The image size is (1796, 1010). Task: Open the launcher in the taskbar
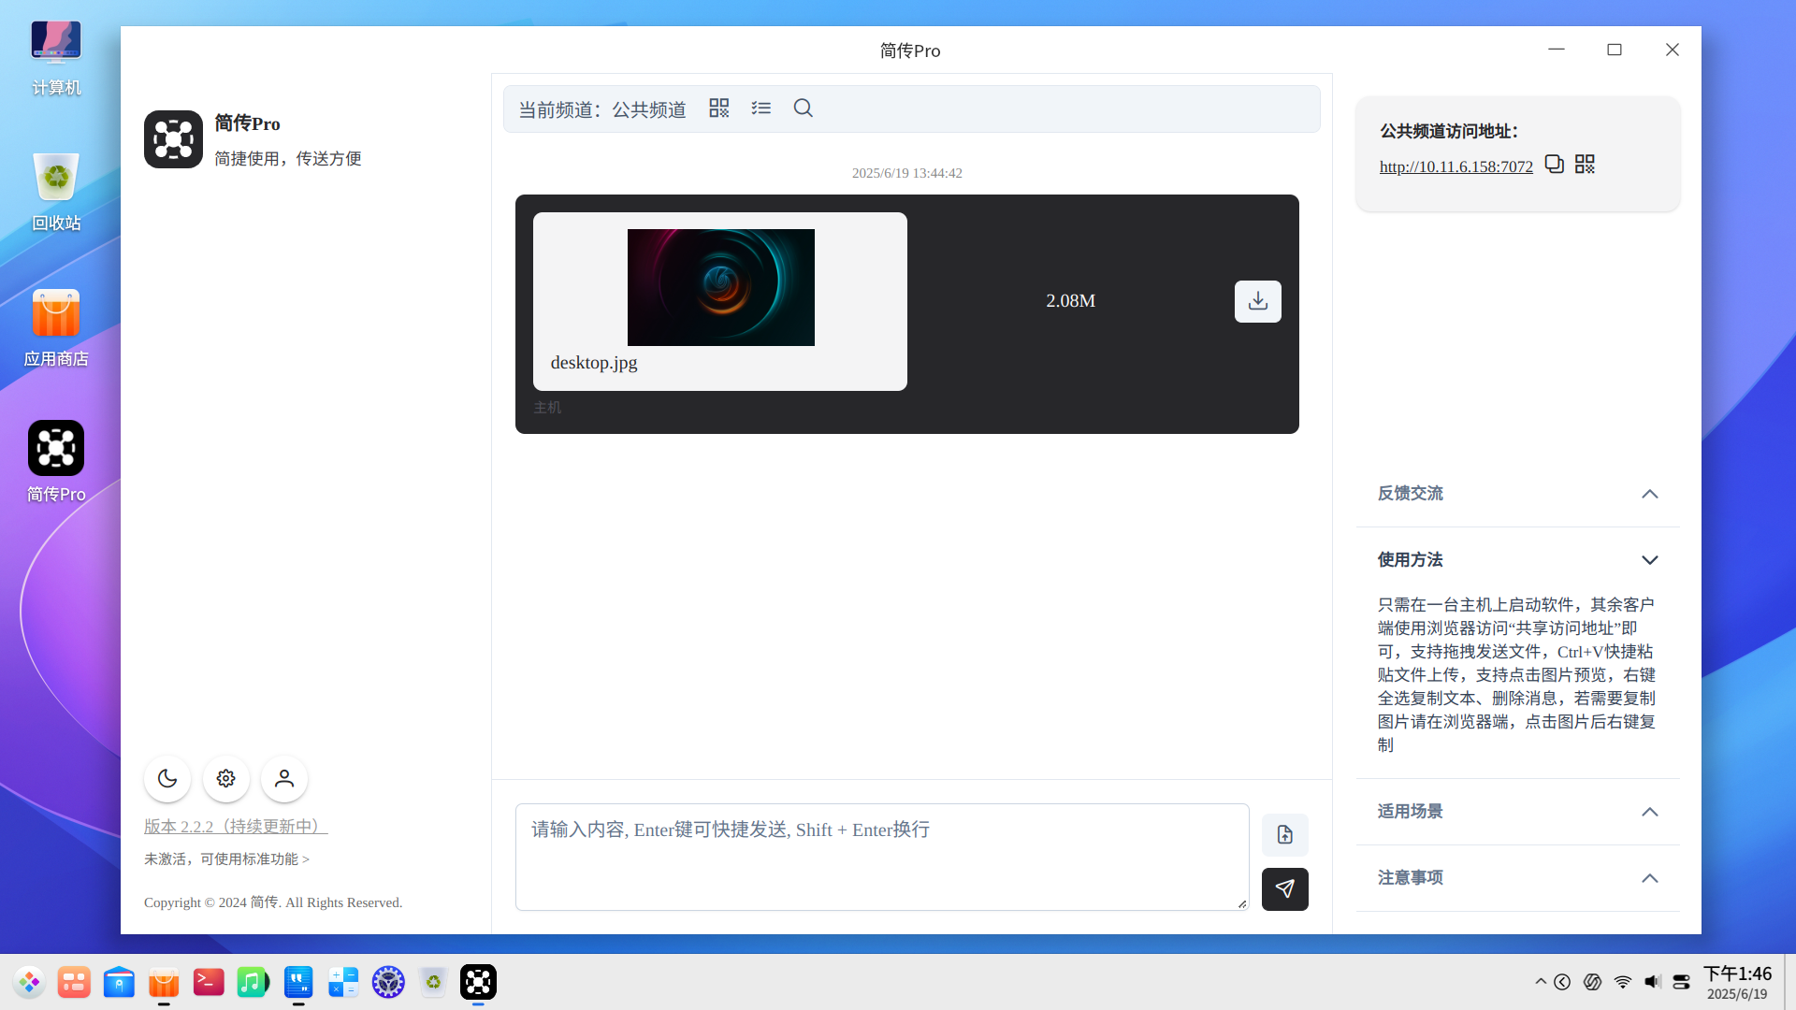[x=29, y=982]
